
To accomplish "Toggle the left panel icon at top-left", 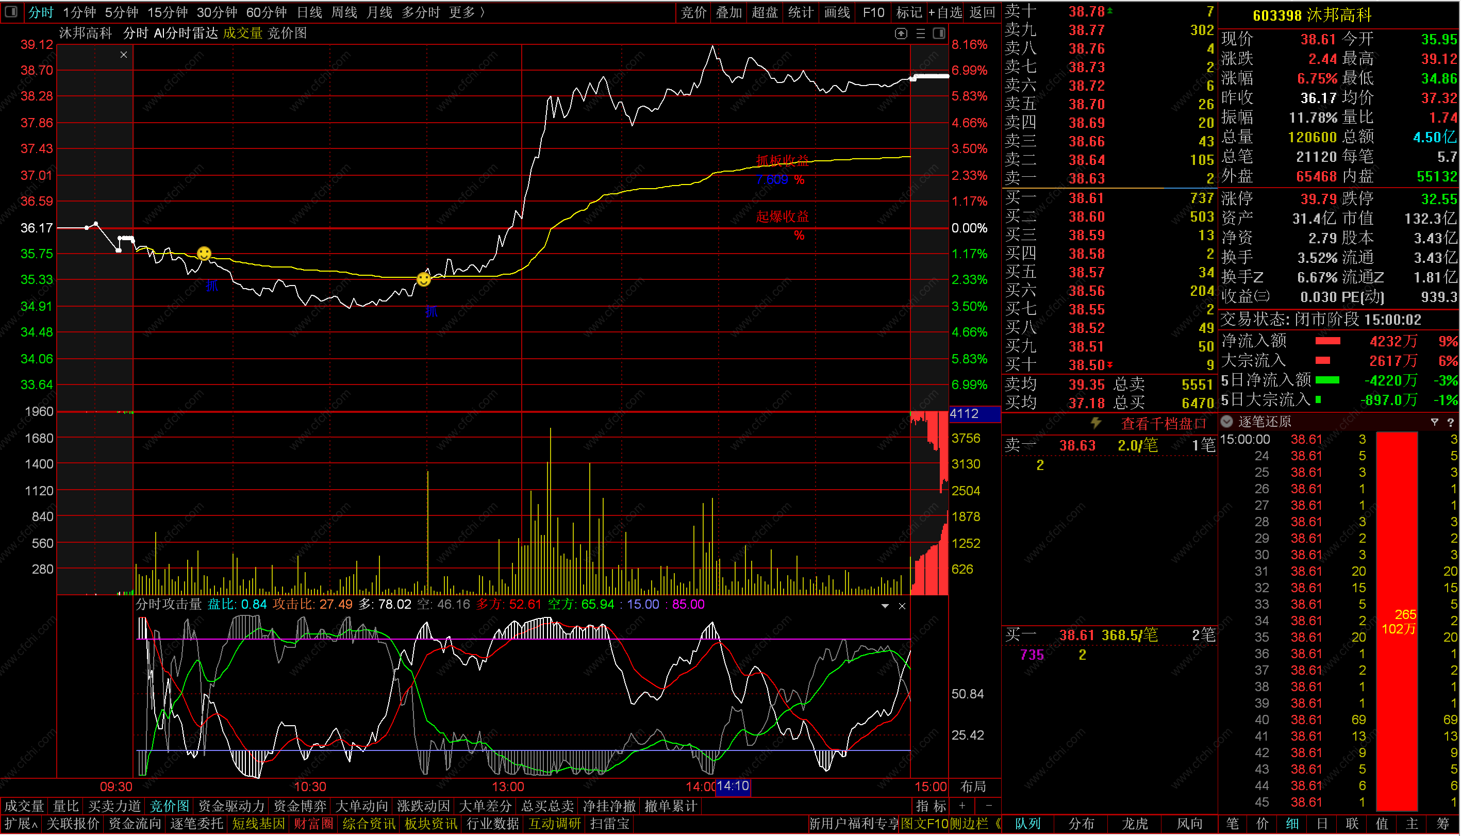I will [11, 11].
